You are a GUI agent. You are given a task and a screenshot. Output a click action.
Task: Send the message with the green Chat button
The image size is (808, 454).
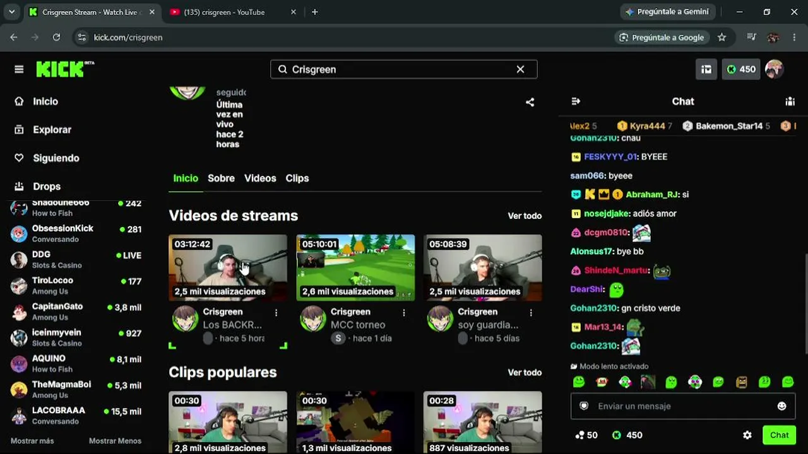pos(779,435)
